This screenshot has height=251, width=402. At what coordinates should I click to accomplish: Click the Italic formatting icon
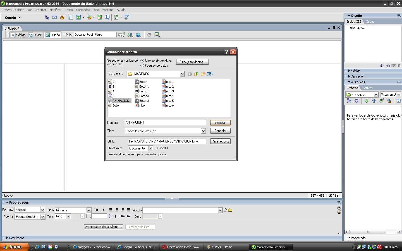(103, 210)
